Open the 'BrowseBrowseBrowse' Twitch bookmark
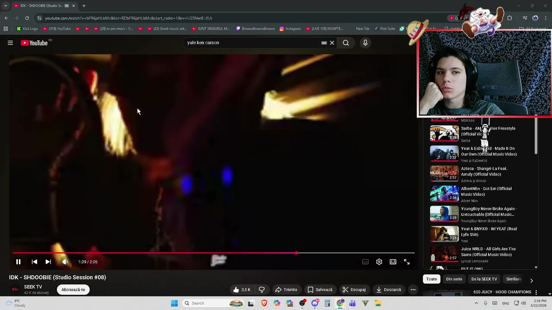This screenshot has height=310, width=552. coord(255,29)
